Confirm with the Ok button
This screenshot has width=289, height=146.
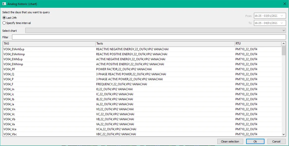click(255, 141)
